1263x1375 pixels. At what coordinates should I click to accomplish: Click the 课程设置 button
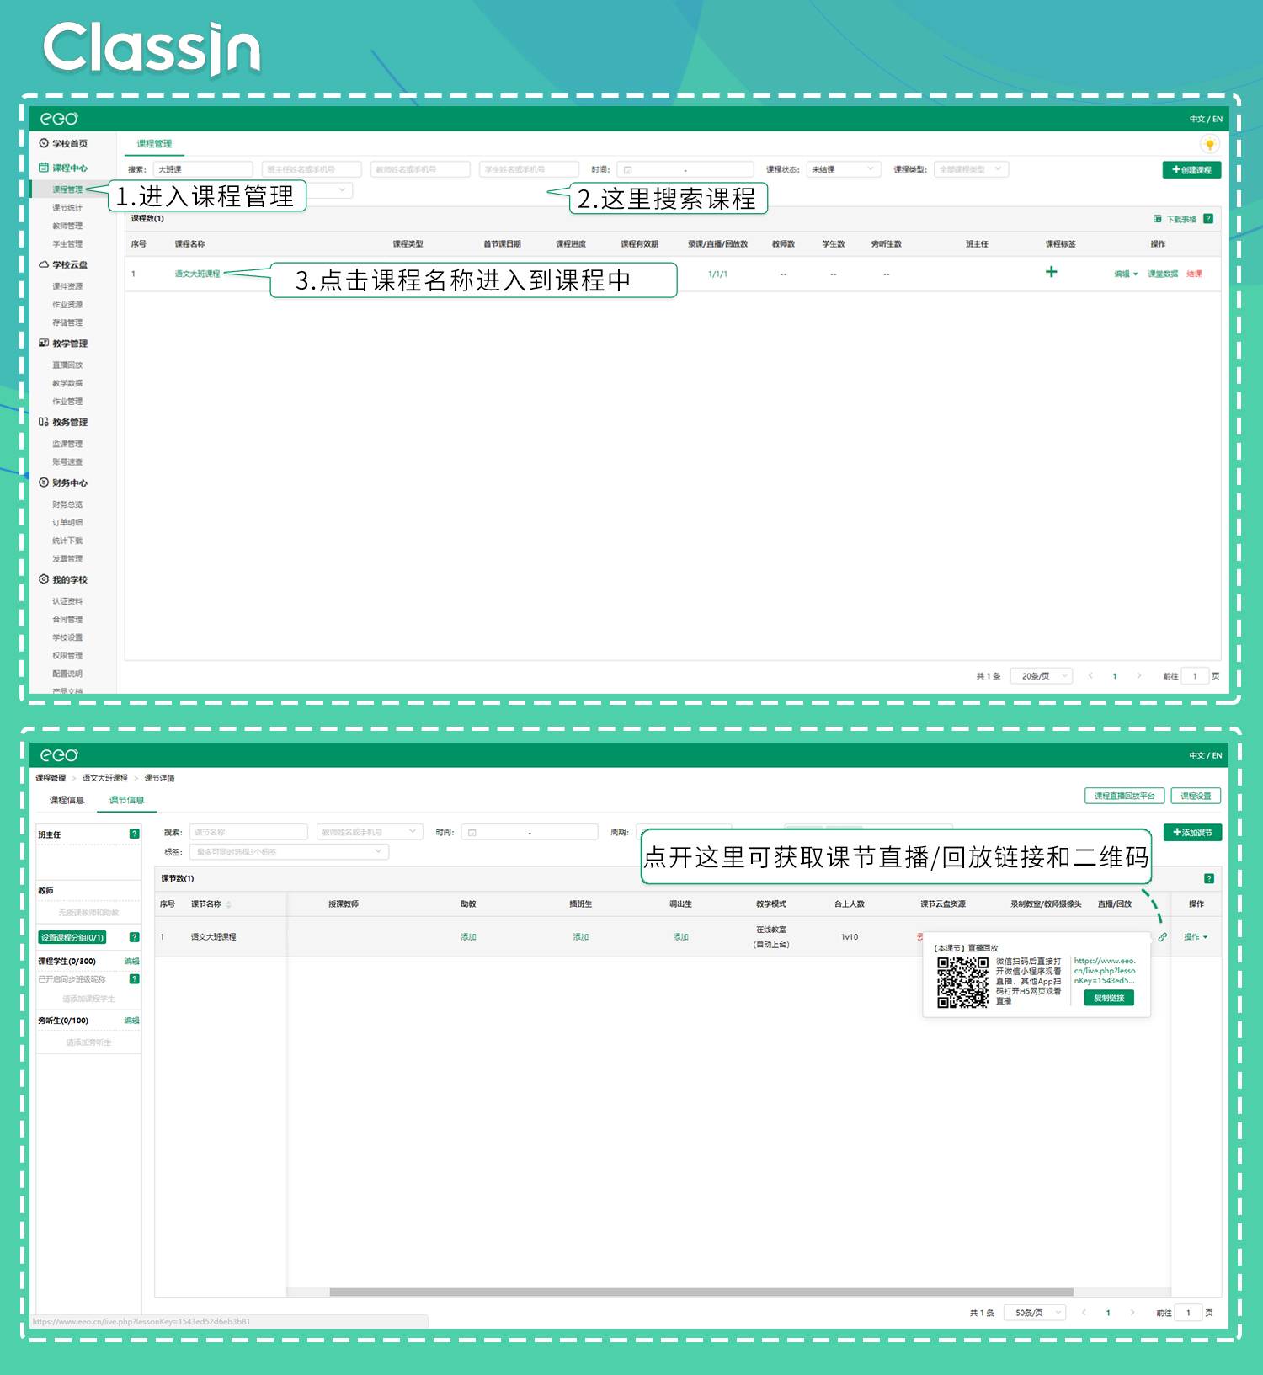(x=1196, y=796)
